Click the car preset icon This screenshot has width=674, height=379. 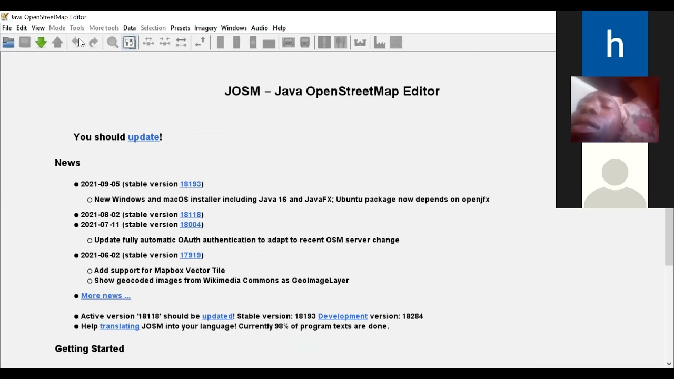(289, 43)
